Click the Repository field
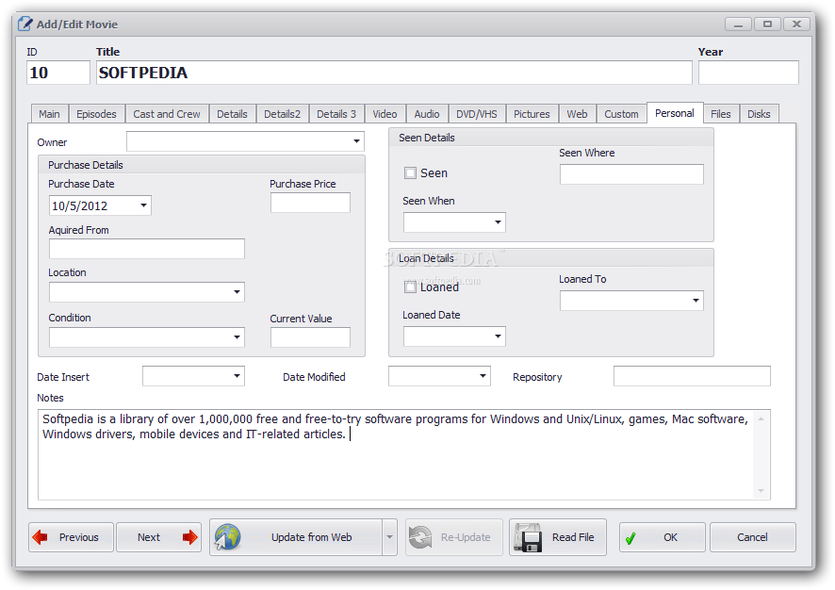The height and width of the screenshot is (590, 835). (692, 376)
